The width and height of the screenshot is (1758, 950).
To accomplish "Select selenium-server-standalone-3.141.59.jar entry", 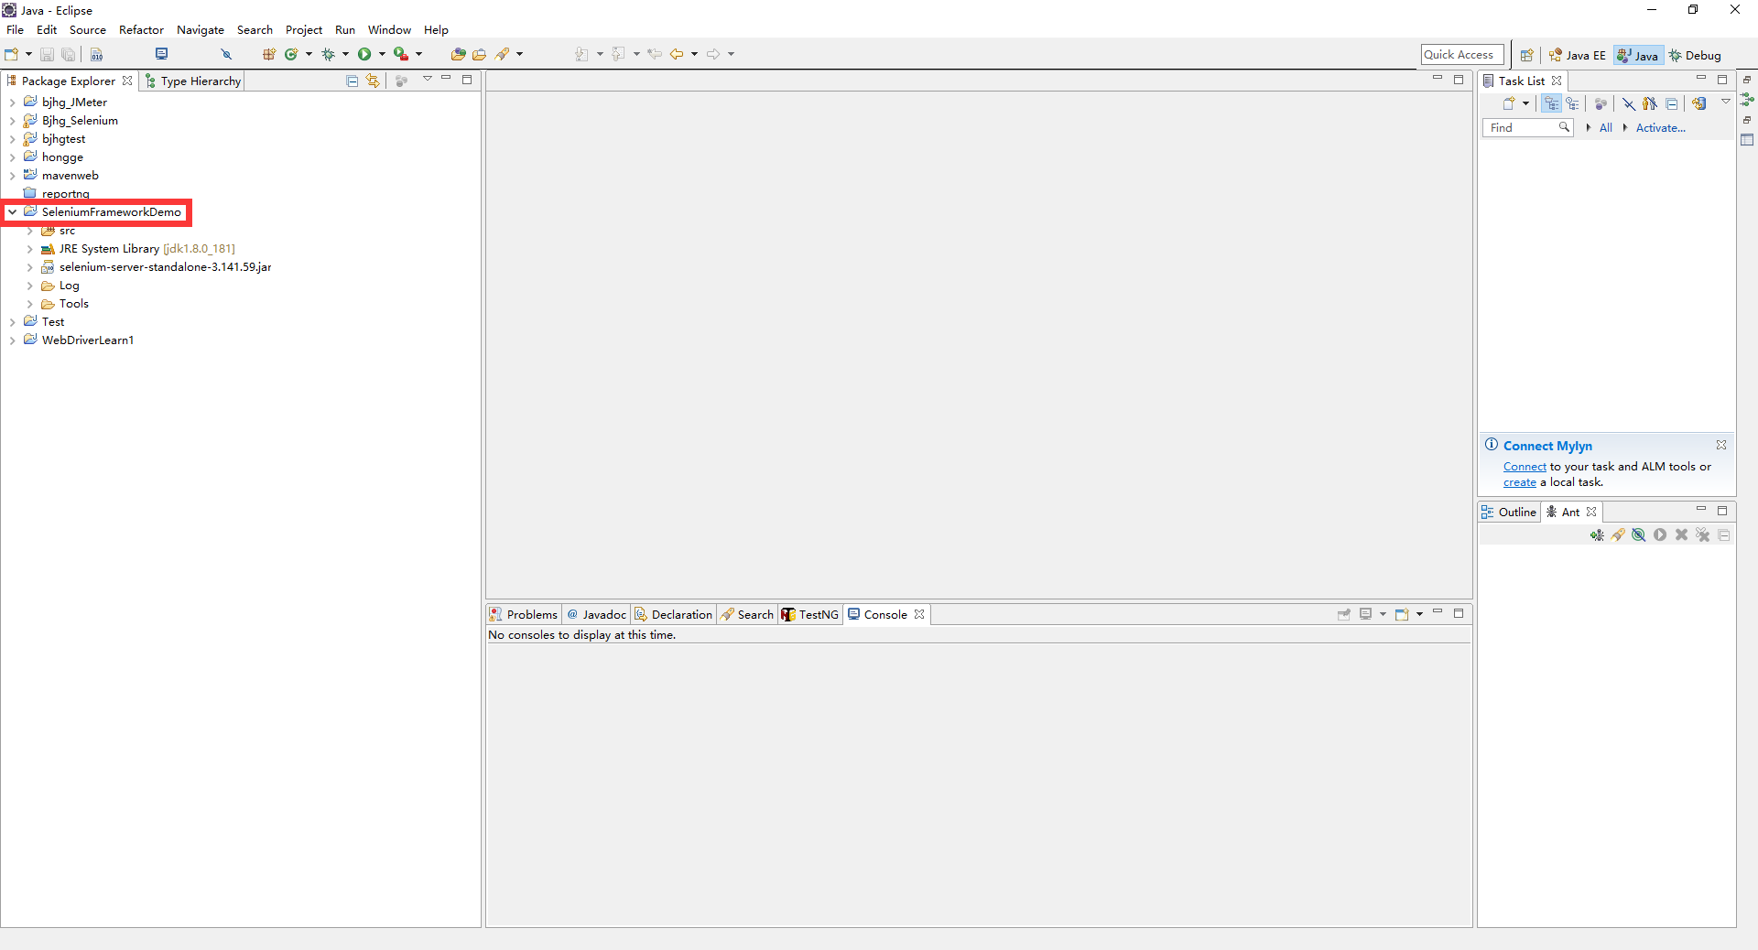I will [x=165, y=267].
